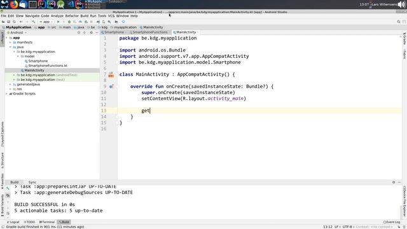Viewport: 407px width, 229px height.
Task: Click the Project Structure toolbar icon
Action: tap(116, 22)
